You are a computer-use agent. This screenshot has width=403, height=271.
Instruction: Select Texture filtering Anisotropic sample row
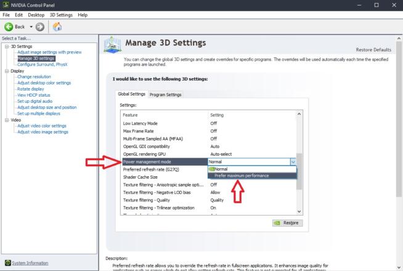click(x=208, y=185)
